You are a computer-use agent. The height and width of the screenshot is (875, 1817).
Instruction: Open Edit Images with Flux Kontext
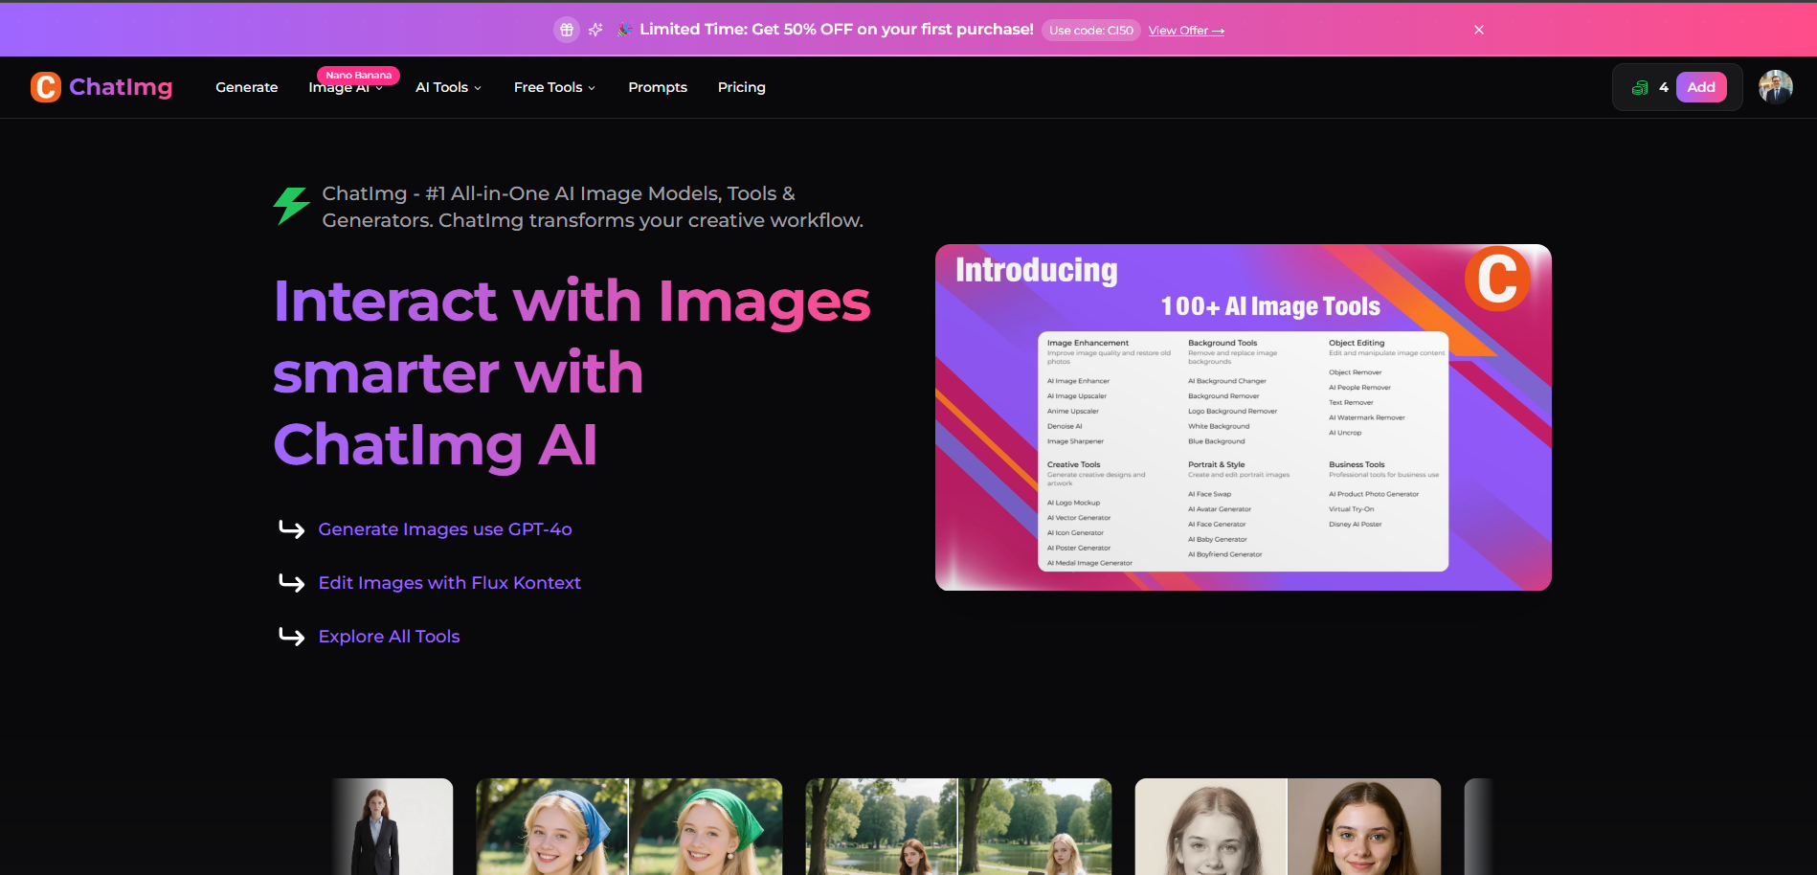pos(450,583)
